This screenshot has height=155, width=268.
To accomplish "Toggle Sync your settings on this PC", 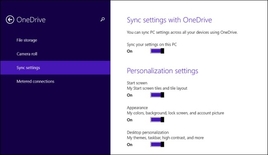I will [157, 51].
